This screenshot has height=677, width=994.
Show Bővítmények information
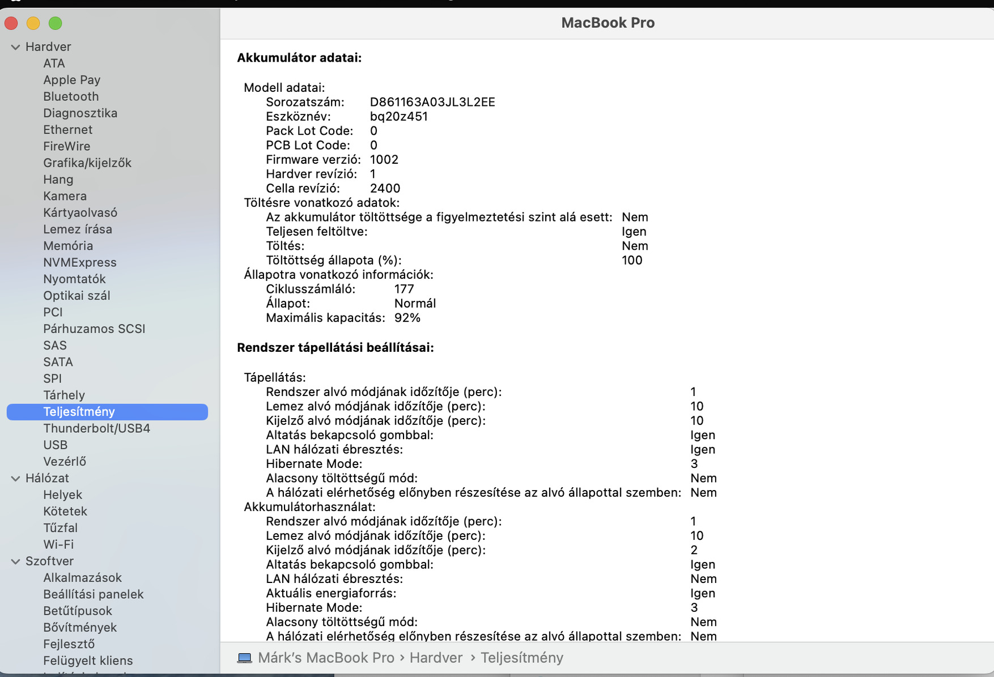[x=80, y=627]
